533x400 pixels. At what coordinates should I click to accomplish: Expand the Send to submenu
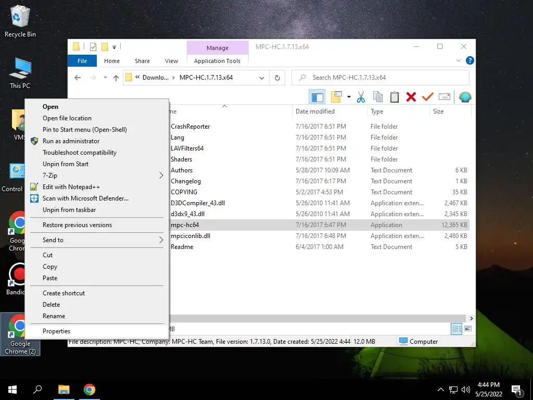click(x=97, y=240)
